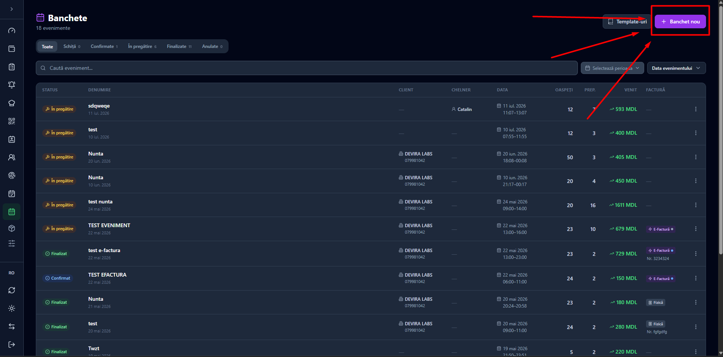
Task: Switch language via RO button
Action: tap(12, 273)
